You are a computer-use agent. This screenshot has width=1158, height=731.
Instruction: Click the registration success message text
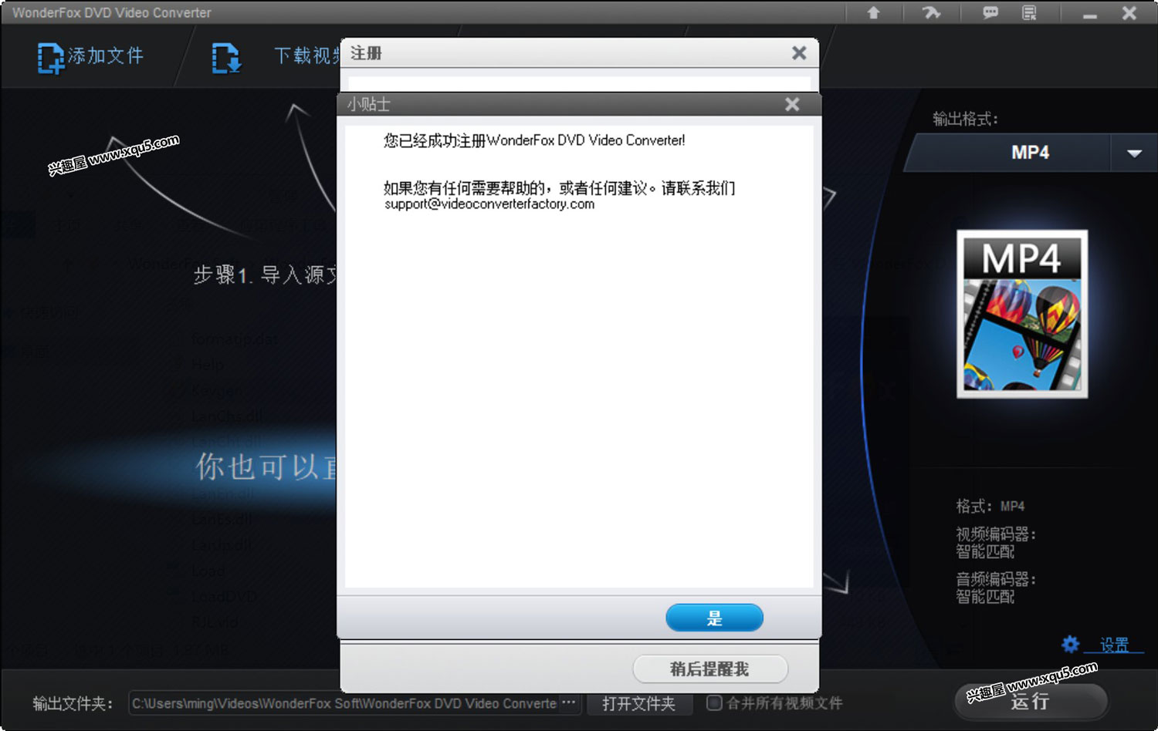click(x=534, y=140)
